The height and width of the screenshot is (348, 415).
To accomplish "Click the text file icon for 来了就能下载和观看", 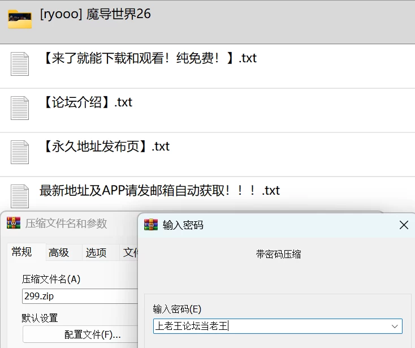I will pyautogui.click(x=20, y=64).
